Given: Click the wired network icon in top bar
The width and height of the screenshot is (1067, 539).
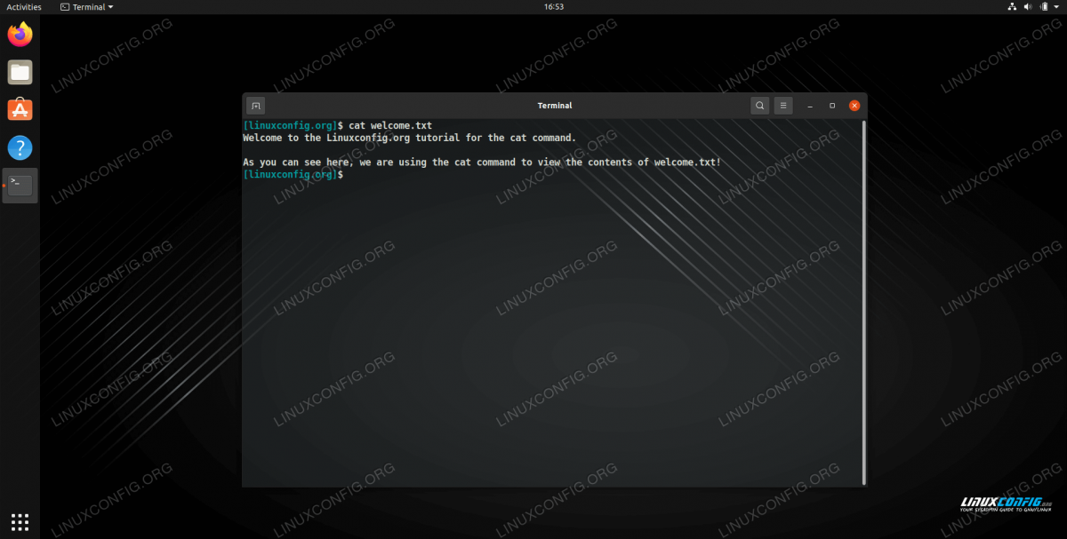Looking at the screenshot, I should point(1012,7).
